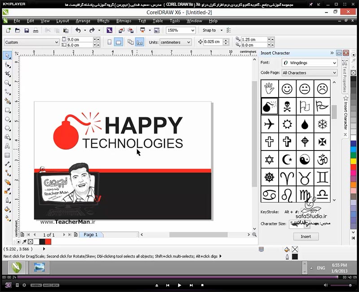The height and width of the screenshot is (292, 359).
Task: Pick the snowflake symbol
Action: tap(322, 124)
